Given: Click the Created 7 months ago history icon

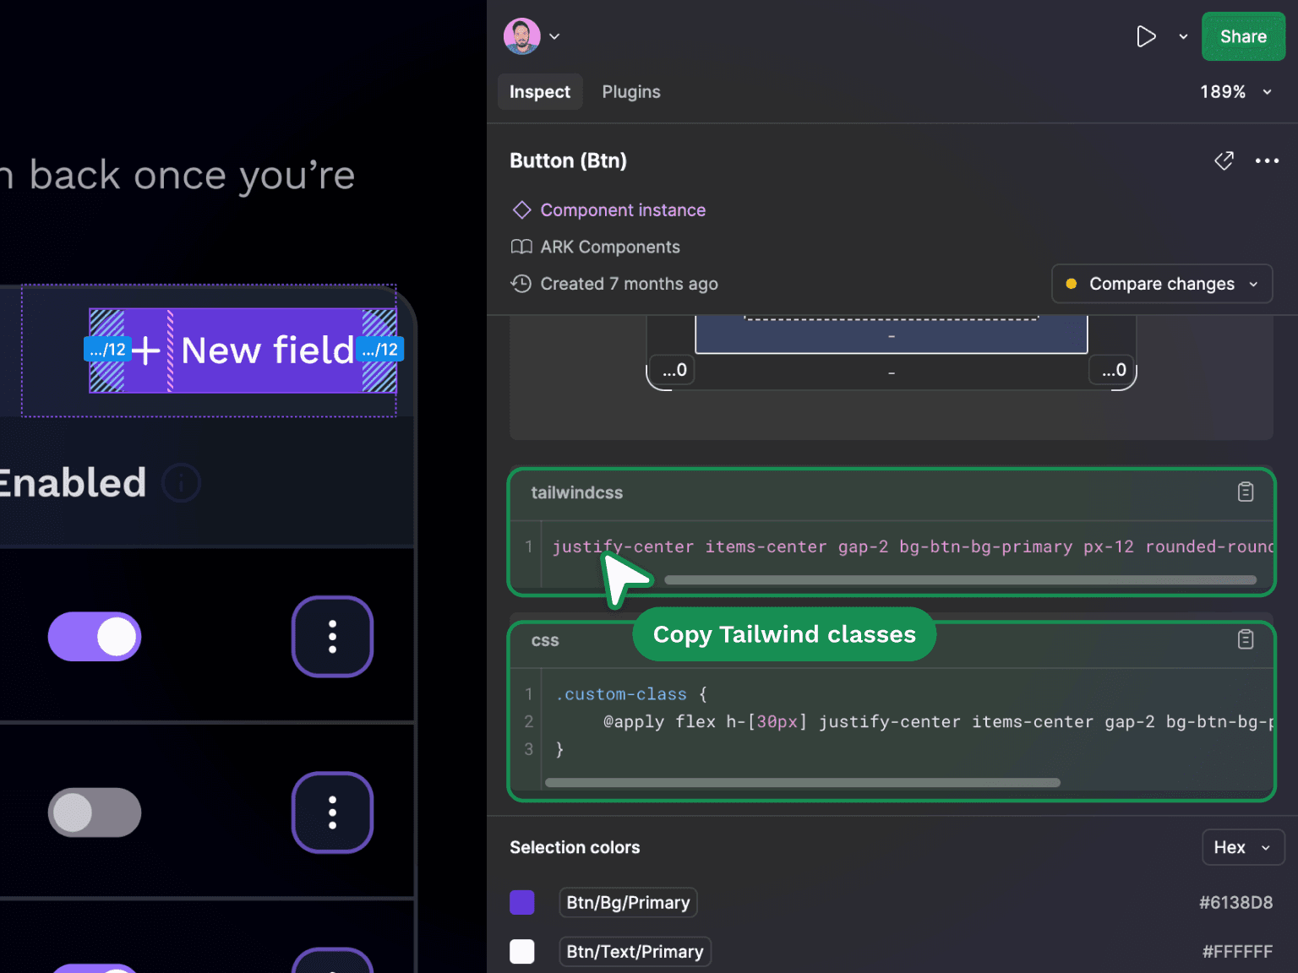Looking at the screenshot, I should point(521,284).
